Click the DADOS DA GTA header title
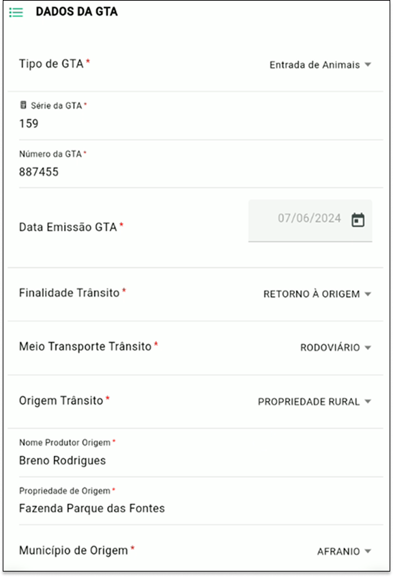The height and width of the screenshot is (577, 393). coord(77,12)
